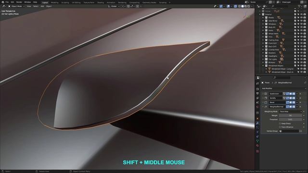This screenshot has height=173, width=308.
Task: Open the Render menu
Action: (x=19, y=2)
